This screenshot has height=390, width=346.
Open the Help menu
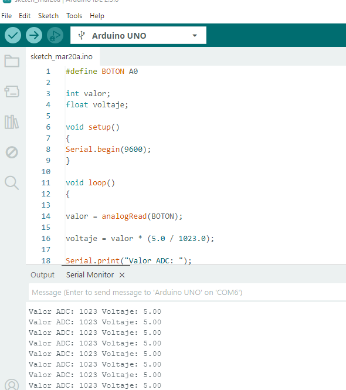pos(97,16)
